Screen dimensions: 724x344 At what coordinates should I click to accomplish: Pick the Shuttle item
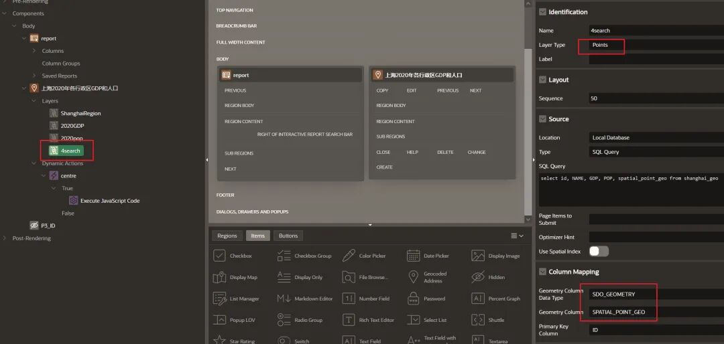coord(488,320)
